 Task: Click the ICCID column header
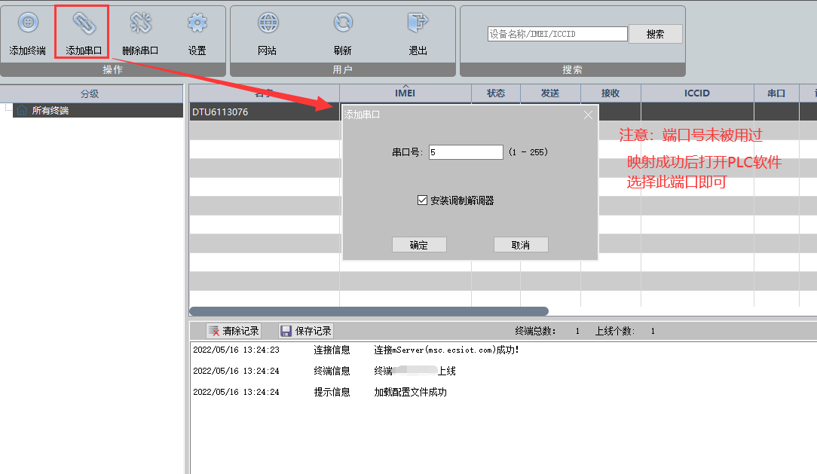(697, 93)
